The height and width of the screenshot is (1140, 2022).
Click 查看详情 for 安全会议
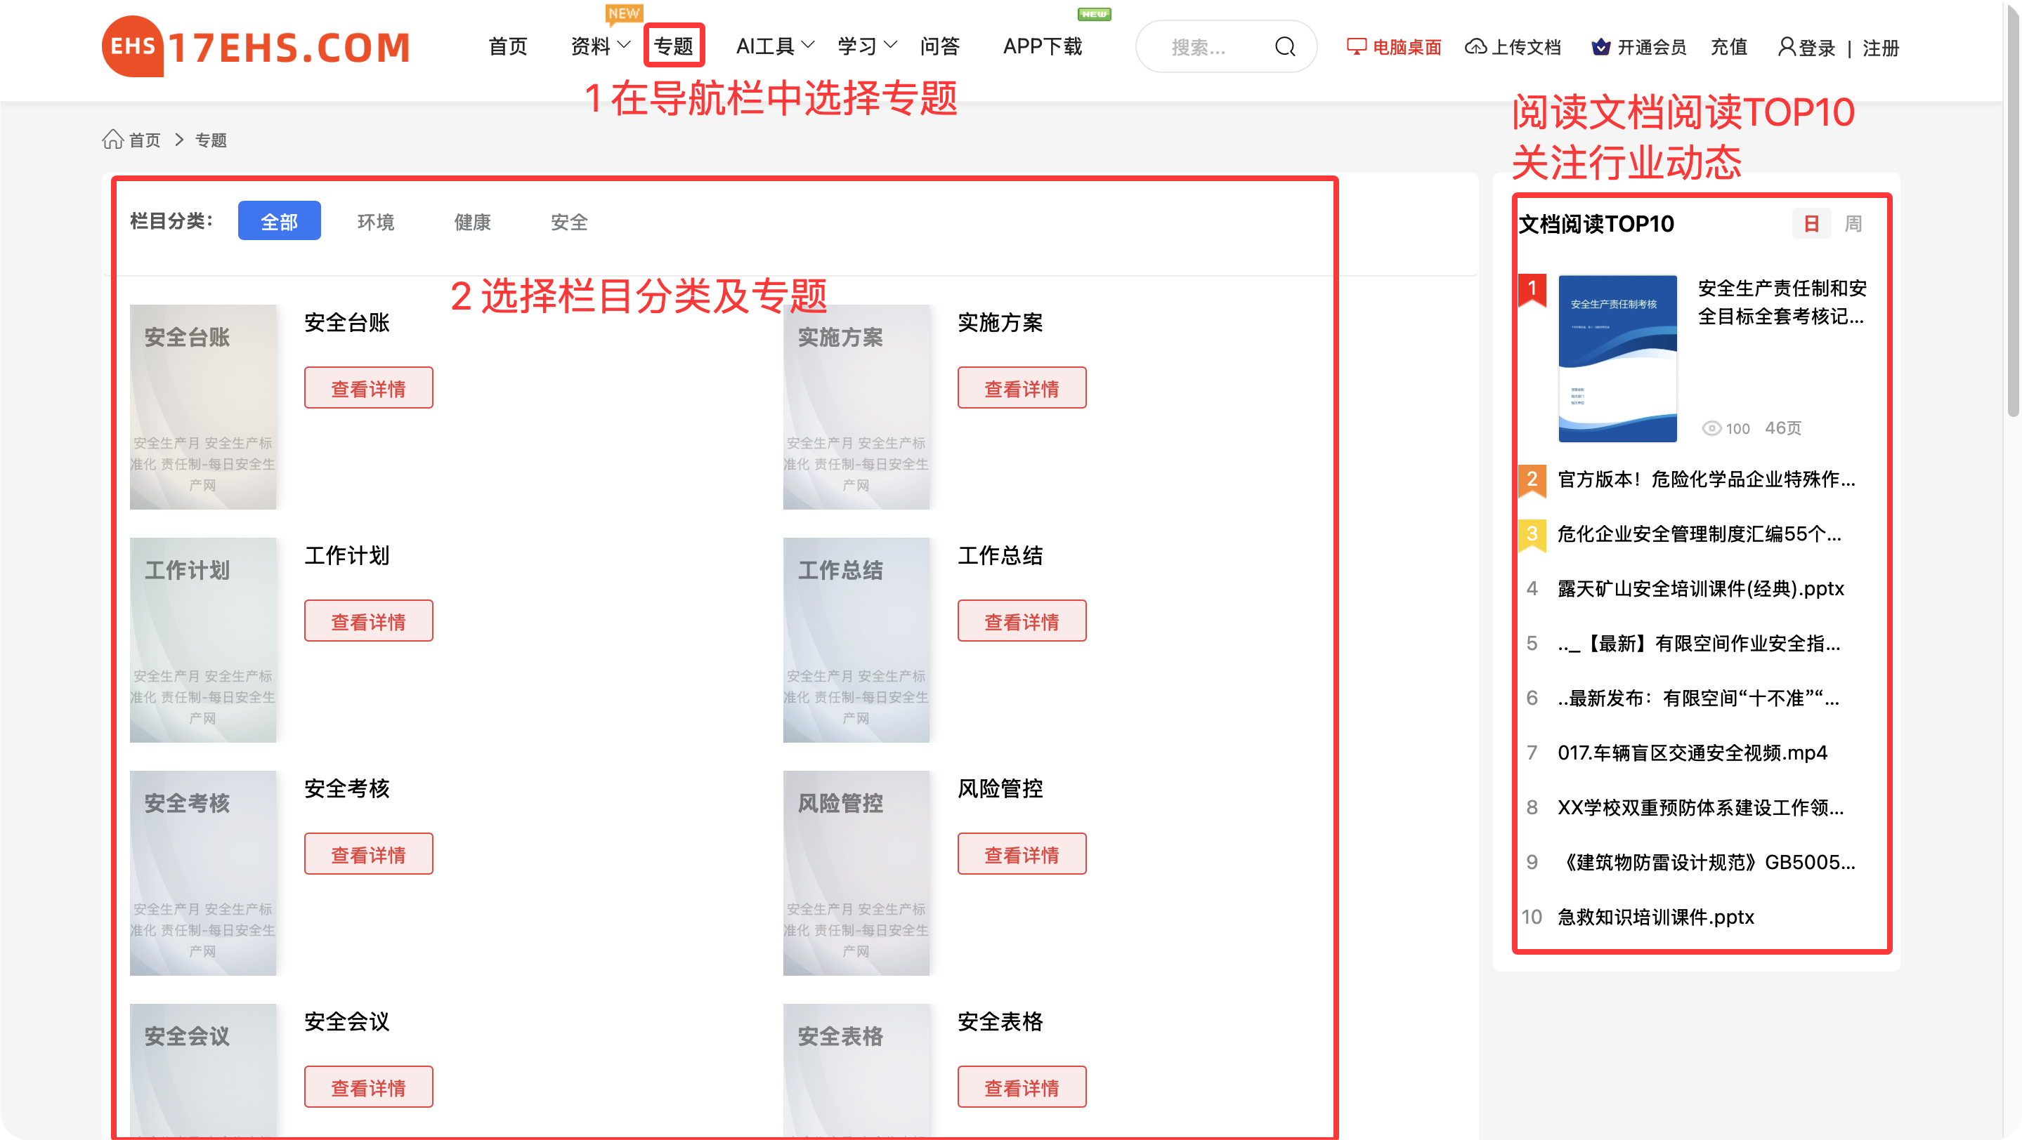(369, 1087)
